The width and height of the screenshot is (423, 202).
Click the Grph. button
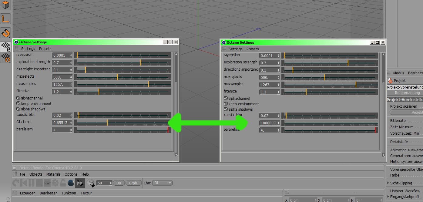point(134,183)
